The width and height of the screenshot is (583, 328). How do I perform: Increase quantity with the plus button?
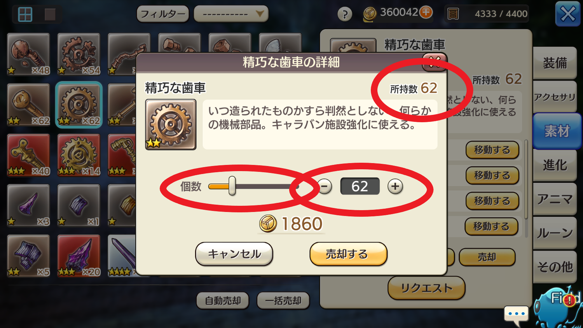395,186
